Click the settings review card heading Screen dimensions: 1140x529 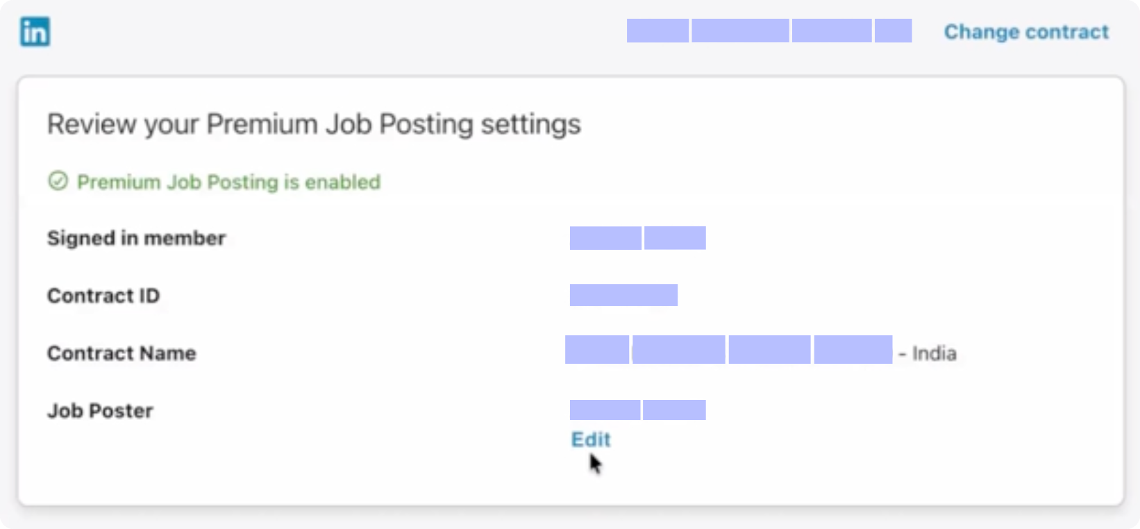coord(314,124)
